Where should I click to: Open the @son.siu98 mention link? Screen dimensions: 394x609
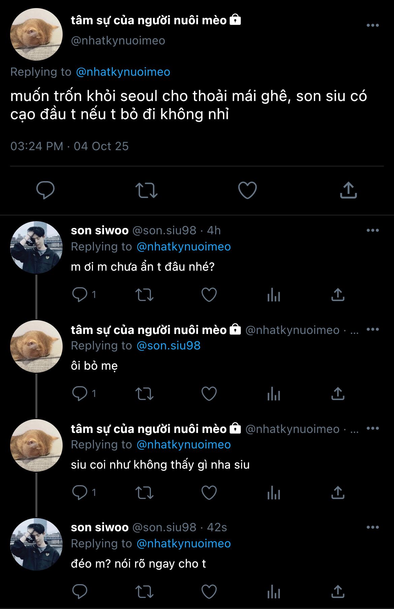(168, 346)
